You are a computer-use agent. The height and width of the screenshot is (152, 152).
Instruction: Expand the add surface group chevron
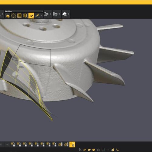(69, 14)
